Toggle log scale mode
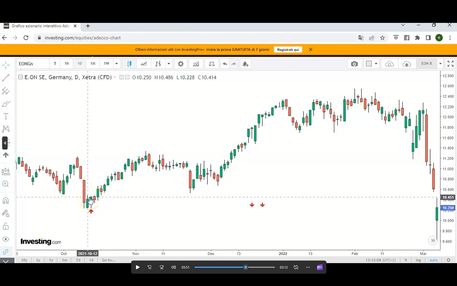457x286 pixels. point(418,260)
